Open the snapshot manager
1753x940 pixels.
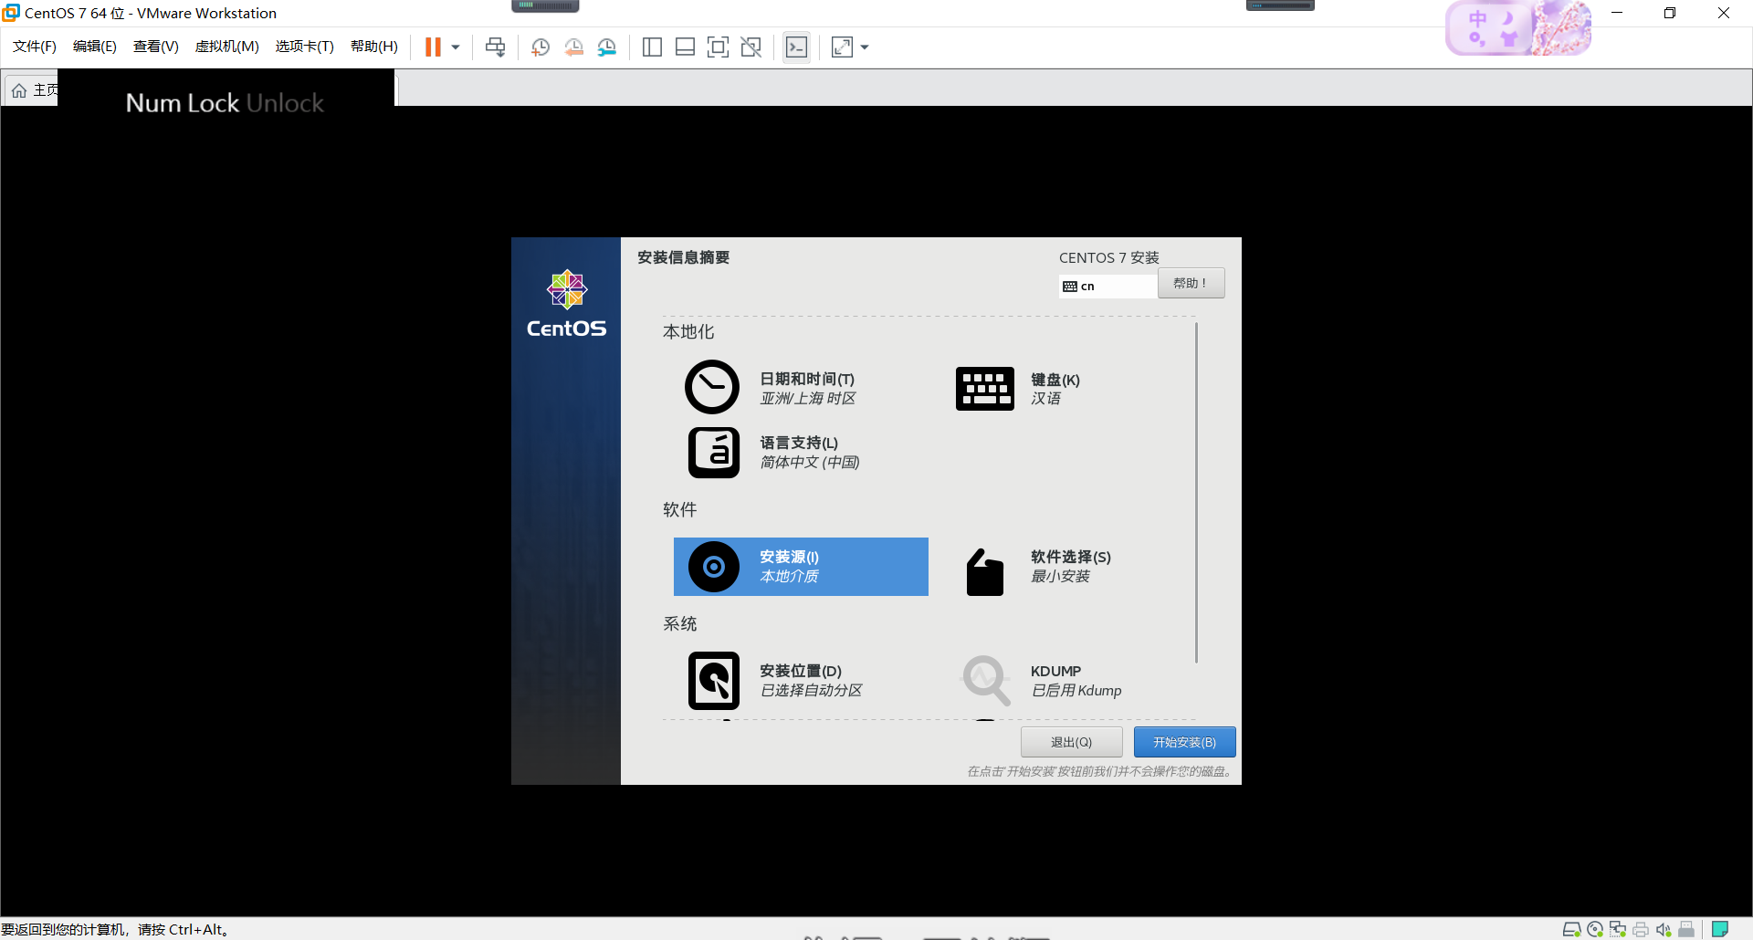(x=607, y=47)
